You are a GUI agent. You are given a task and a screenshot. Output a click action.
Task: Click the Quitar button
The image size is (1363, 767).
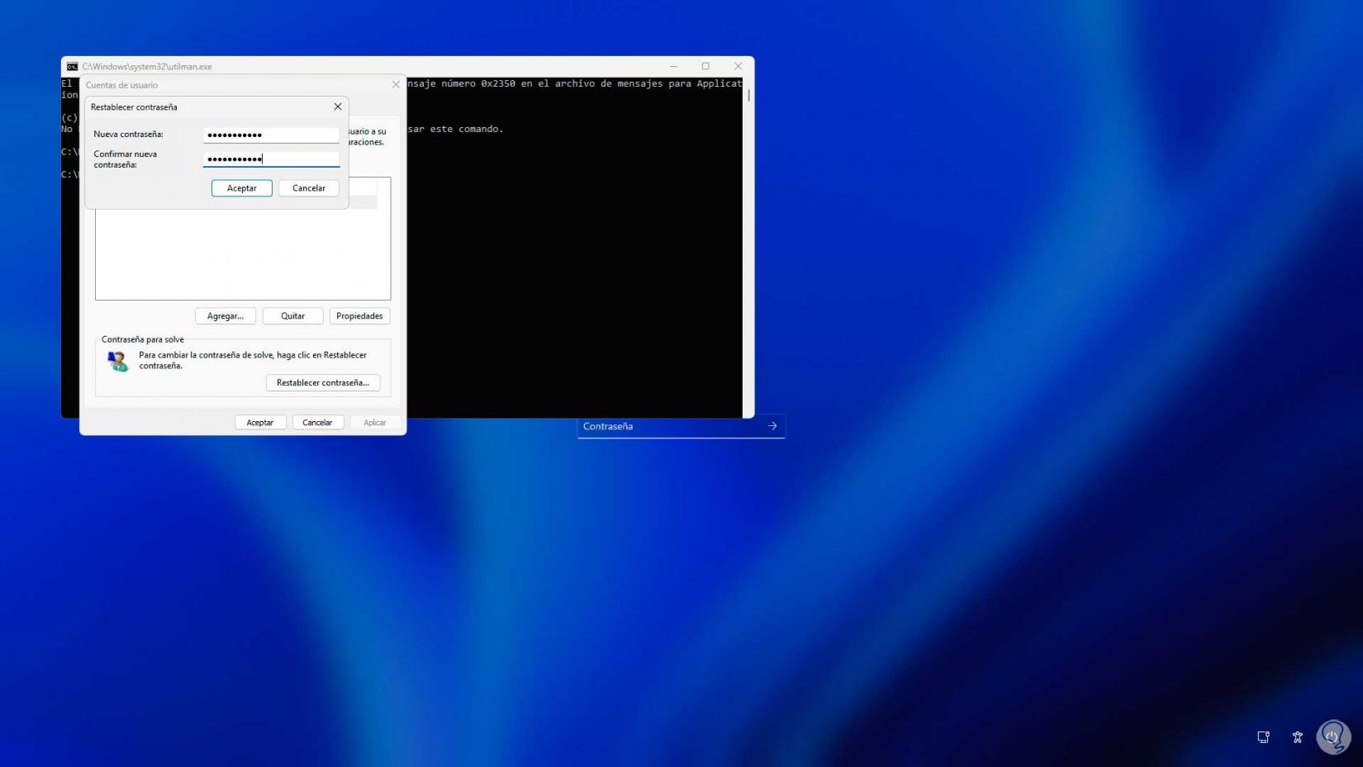(292, 316)
